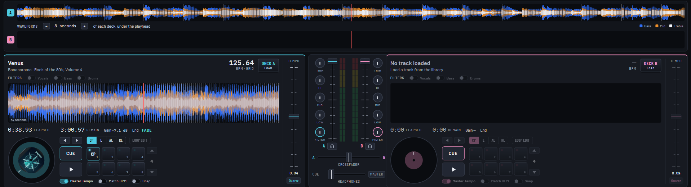
Task: Page Deck B pads up with arrow
Action: tap(534, 151)
